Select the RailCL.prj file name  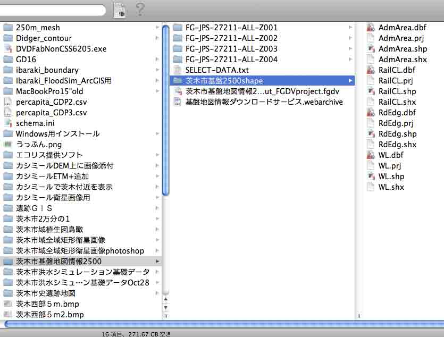pos(396,81)
